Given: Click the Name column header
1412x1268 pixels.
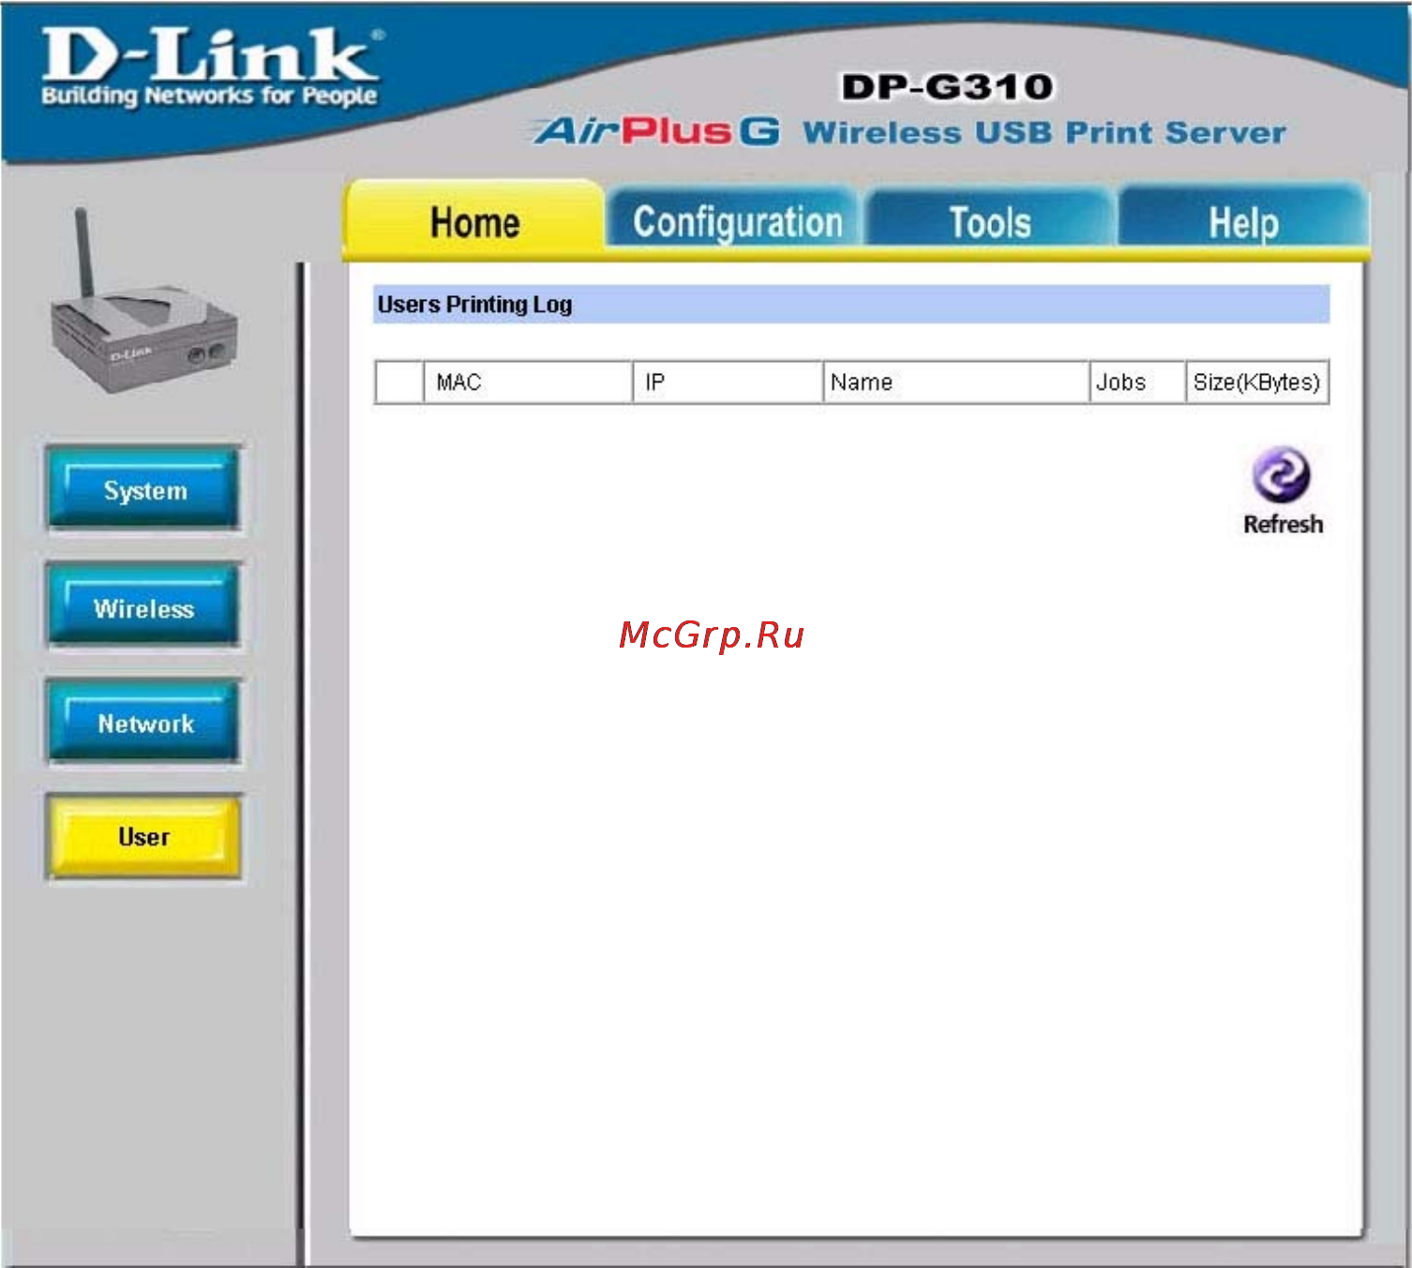Looking at the screenshot, I should (x=955, y=382).
